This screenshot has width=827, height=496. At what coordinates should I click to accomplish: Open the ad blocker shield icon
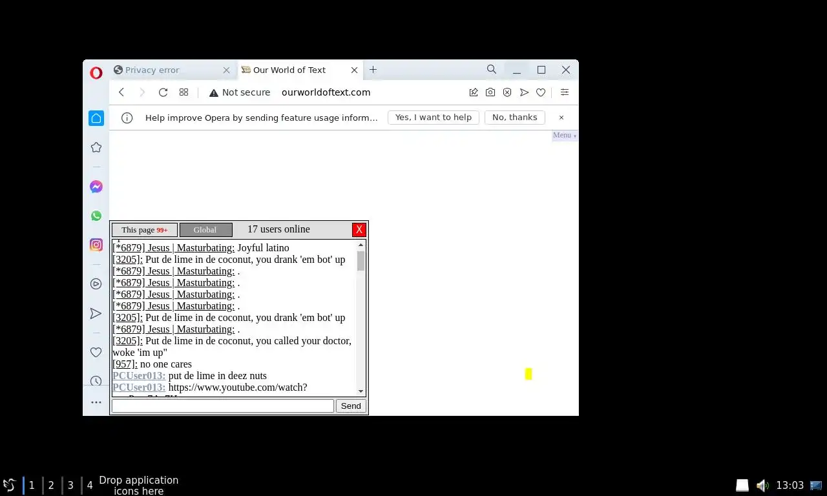pos(507,92)
